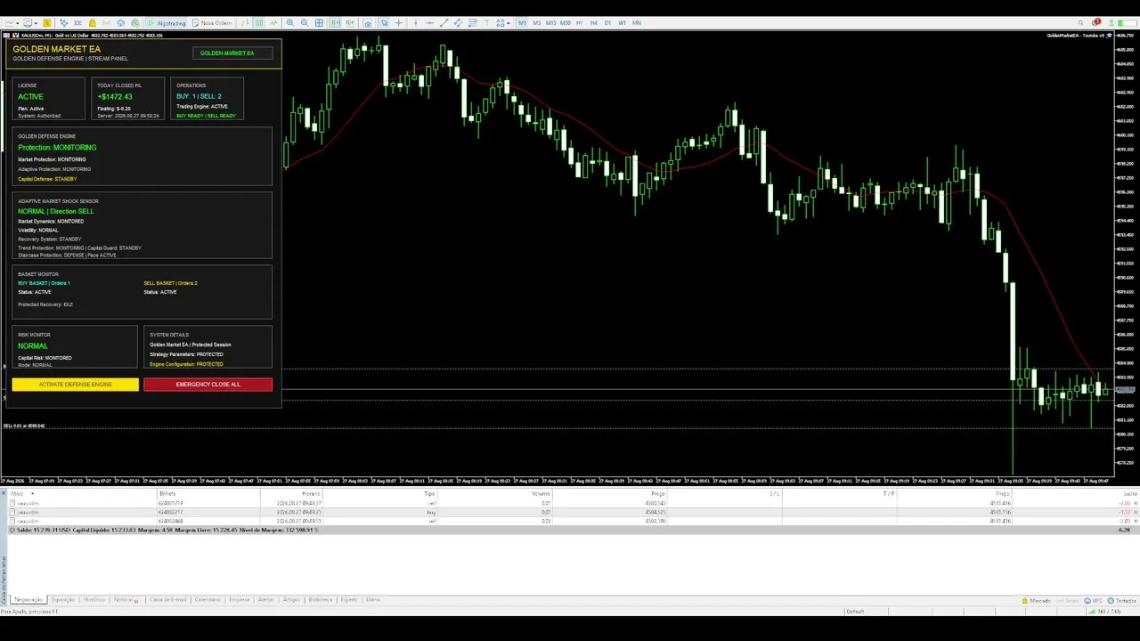Viewport: 1140px width, 641px height.
Task: Open the Notícias tab
Action: (x=124, y=599)
